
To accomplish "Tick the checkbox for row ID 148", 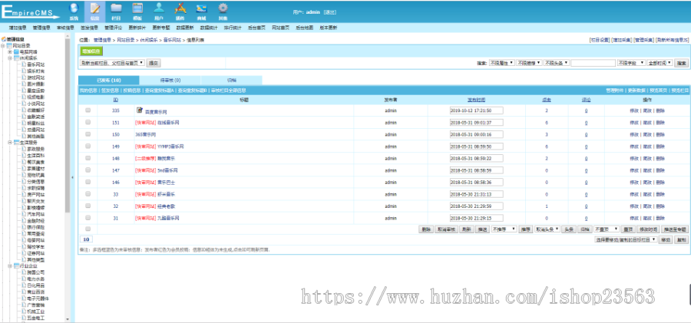I will (88, 158).
